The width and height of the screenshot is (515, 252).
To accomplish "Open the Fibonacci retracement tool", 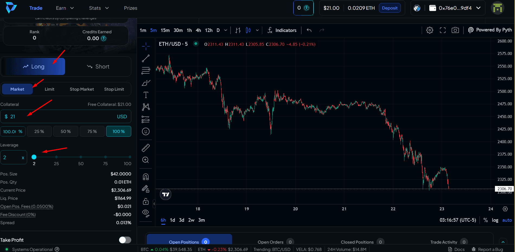I will tap(146, 71).
